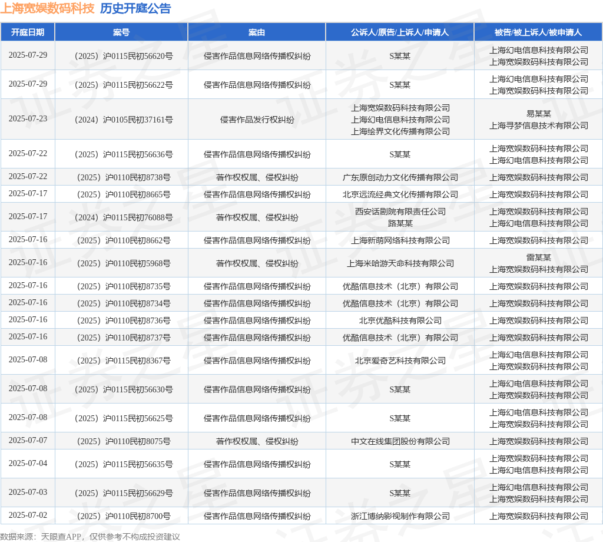Select the date 2025-07-03
The height and width of the screenshot is (542, 603).
(x=28, y=492)
